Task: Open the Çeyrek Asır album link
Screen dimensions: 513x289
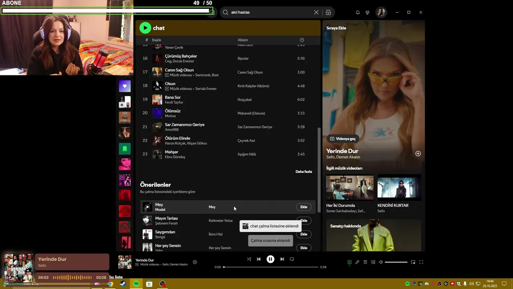Action: click(x=246, y=140)
